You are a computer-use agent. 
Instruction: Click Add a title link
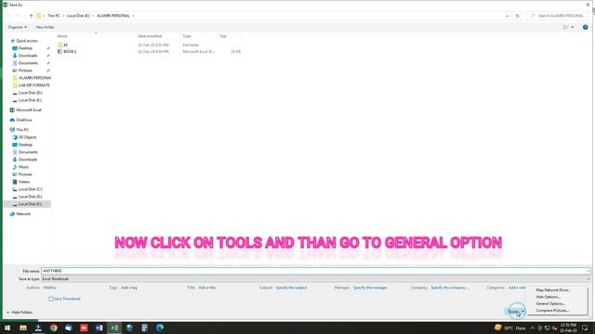point(206,288)
